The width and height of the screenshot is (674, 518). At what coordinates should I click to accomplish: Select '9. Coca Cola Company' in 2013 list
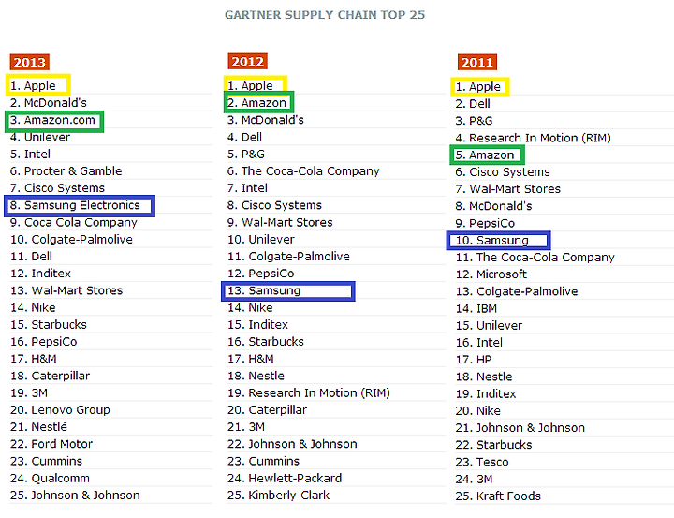click(74, 222)
